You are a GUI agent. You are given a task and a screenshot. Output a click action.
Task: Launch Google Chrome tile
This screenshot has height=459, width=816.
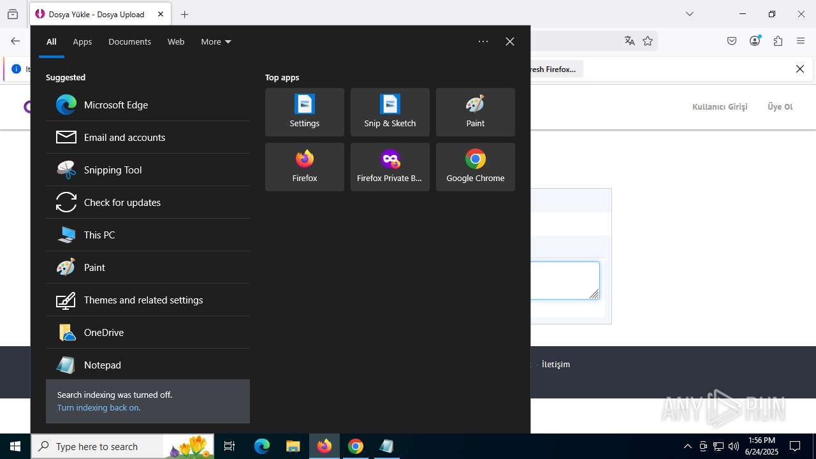pyautogui.click(x=476, y=167)
